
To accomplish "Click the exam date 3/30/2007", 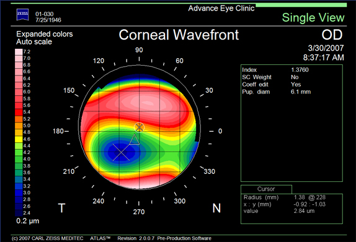I will (x=326, y=48).
